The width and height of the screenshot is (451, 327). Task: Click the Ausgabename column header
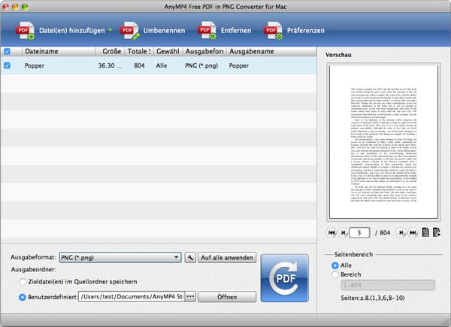coord(271,51)
